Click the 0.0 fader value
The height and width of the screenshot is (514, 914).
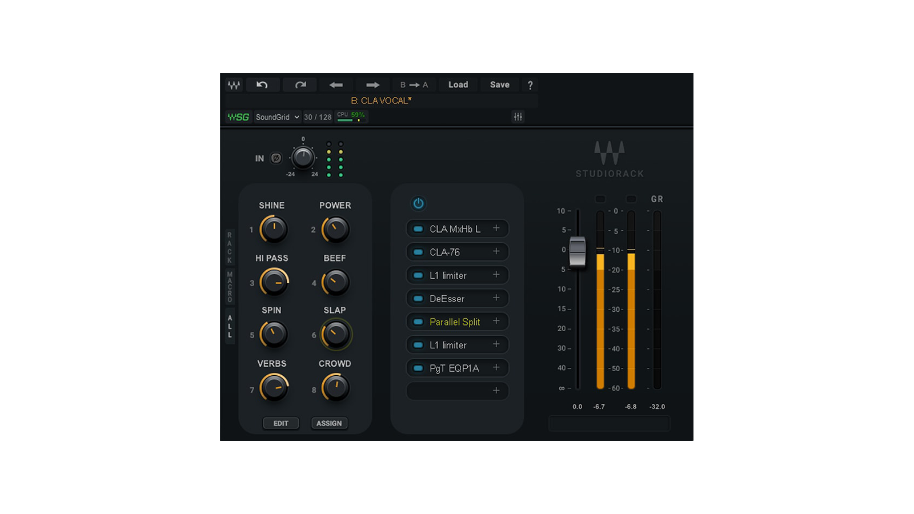pos(578,407)
